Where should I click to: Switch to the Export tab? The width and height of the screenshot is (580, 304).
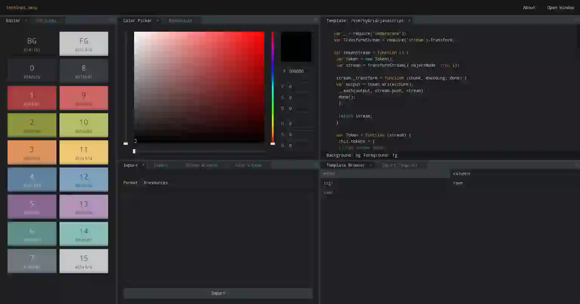coord(161,165)
